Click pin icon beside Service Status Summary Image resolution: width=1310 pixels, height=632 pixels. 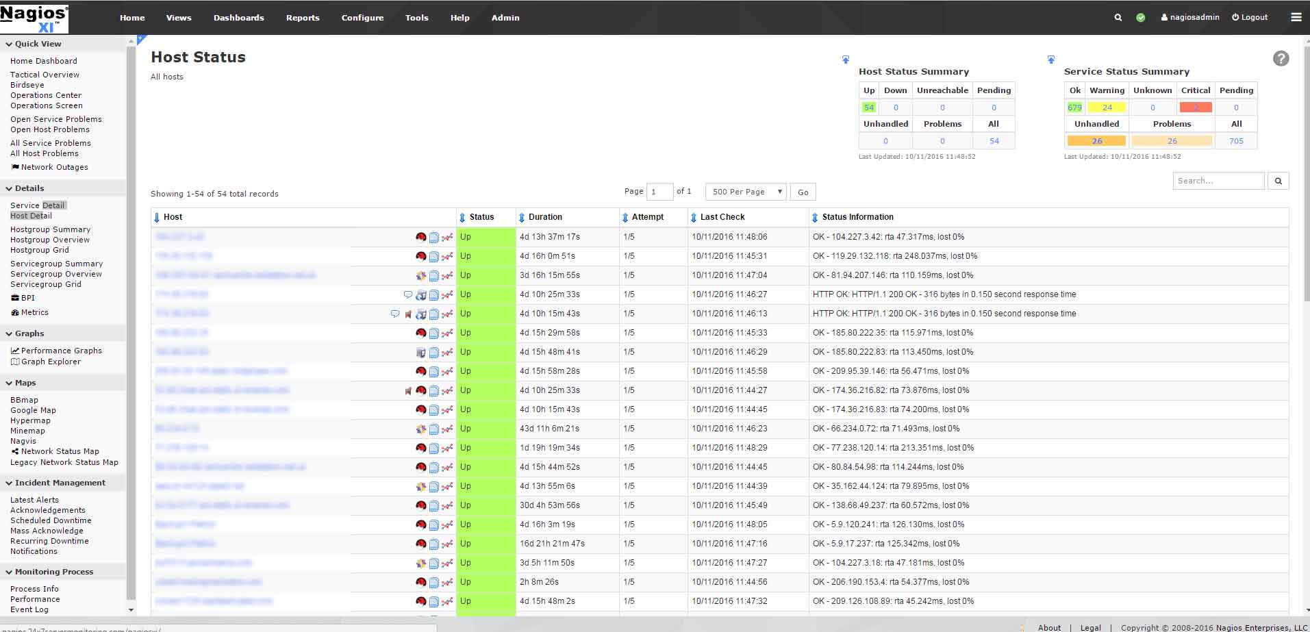(x=1050, y=60)
